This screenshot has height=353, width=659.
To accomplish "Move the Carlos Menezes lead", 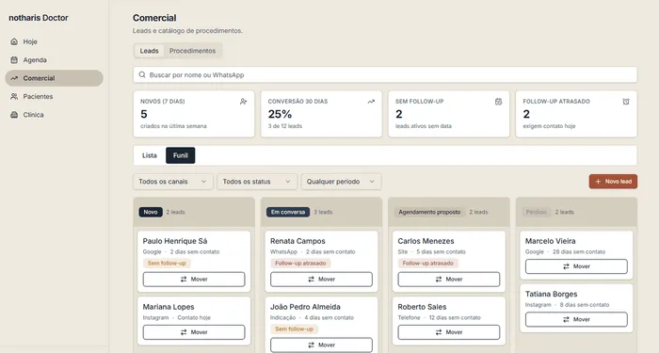I will point(449,280).
